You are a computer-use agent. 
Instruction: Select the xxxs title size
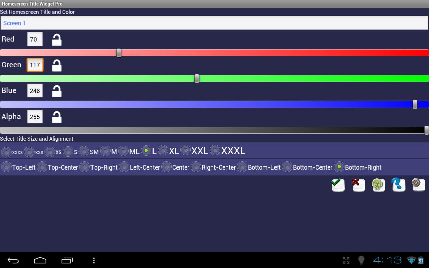pyautogui.click(x=12, y=152)
